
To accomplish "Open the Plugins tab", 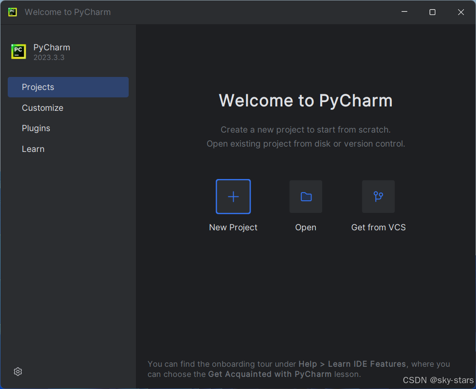I will [36, 128].
